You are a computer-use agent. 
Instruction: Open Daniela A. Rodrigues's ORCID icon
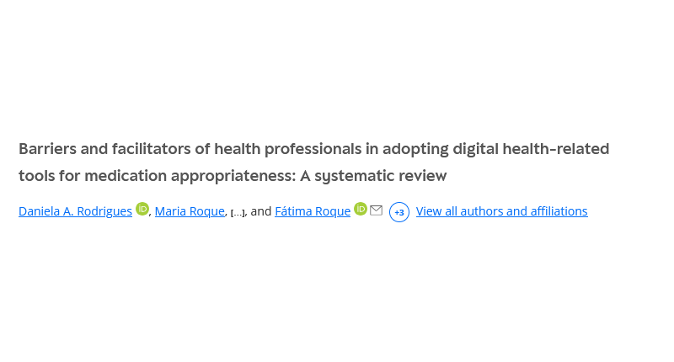(142, 210)
